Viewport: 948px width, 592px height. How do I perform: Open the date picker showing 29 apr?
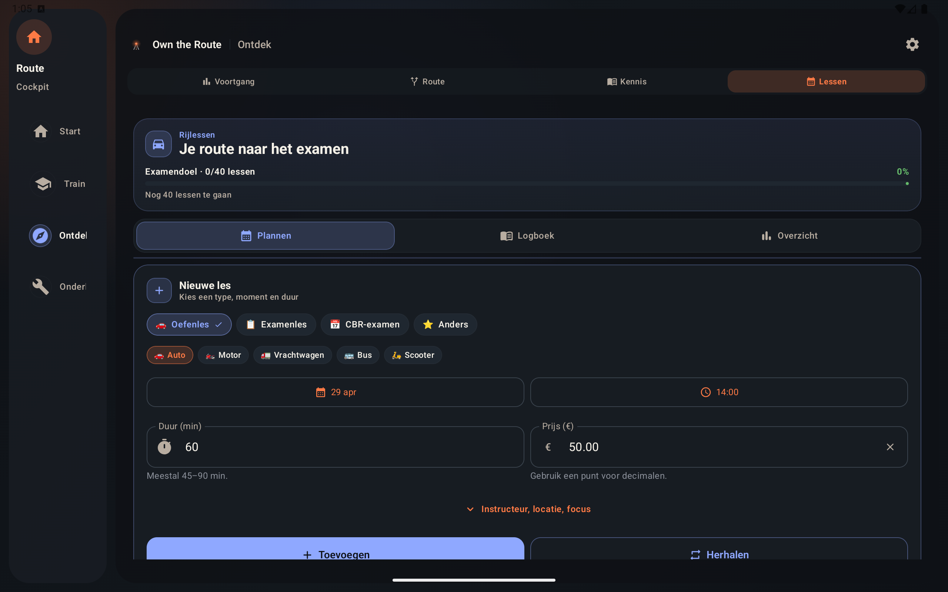click(336, 392)
